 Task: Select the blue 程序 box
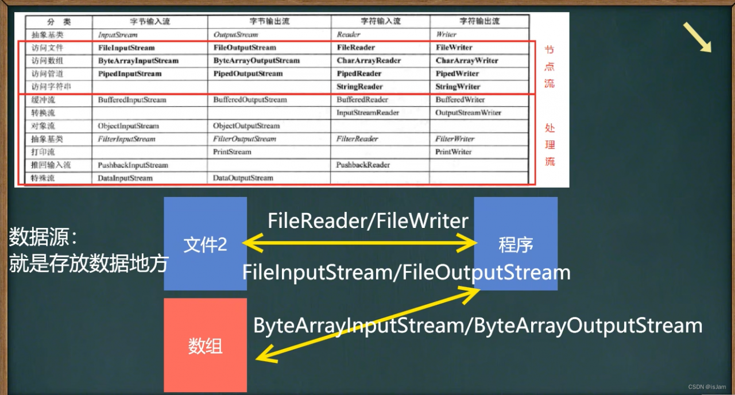(515, 243)
